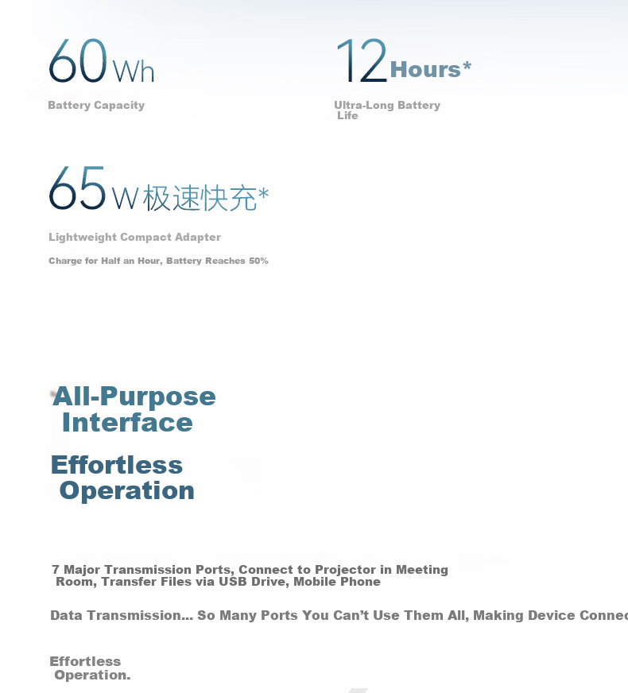Click 'Charge for Half an Hour' line
This screenshot has height=693, width=628.
158,261
